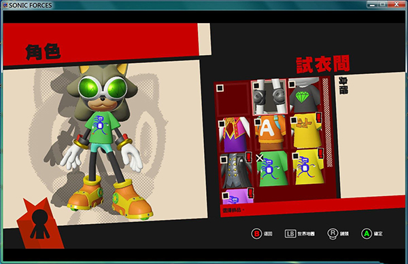Screen dimensions: 408x264
Task: Click the LB world map button icon
Action: 290,234
